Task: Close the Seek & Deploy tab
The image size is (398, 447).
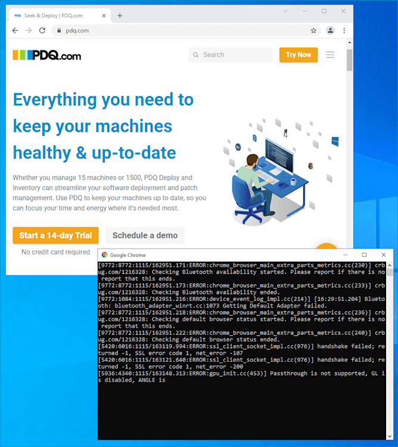Action: click(104, 15)
